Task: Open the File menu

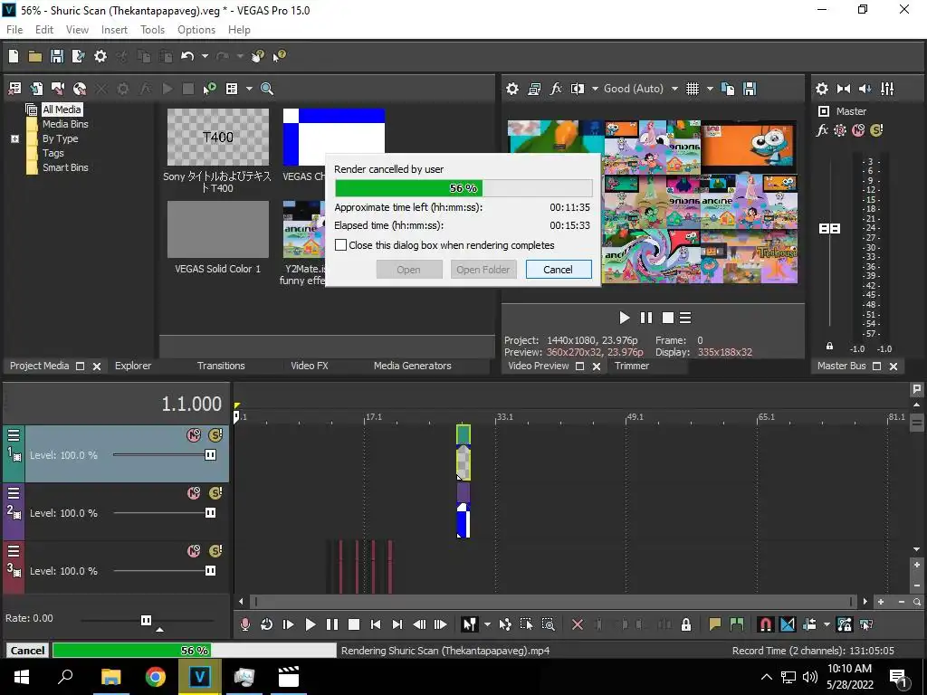Action: 14,30
